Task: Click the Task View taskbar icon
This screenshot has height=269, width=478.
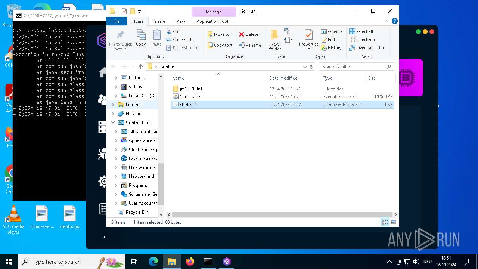Action: 134,262
